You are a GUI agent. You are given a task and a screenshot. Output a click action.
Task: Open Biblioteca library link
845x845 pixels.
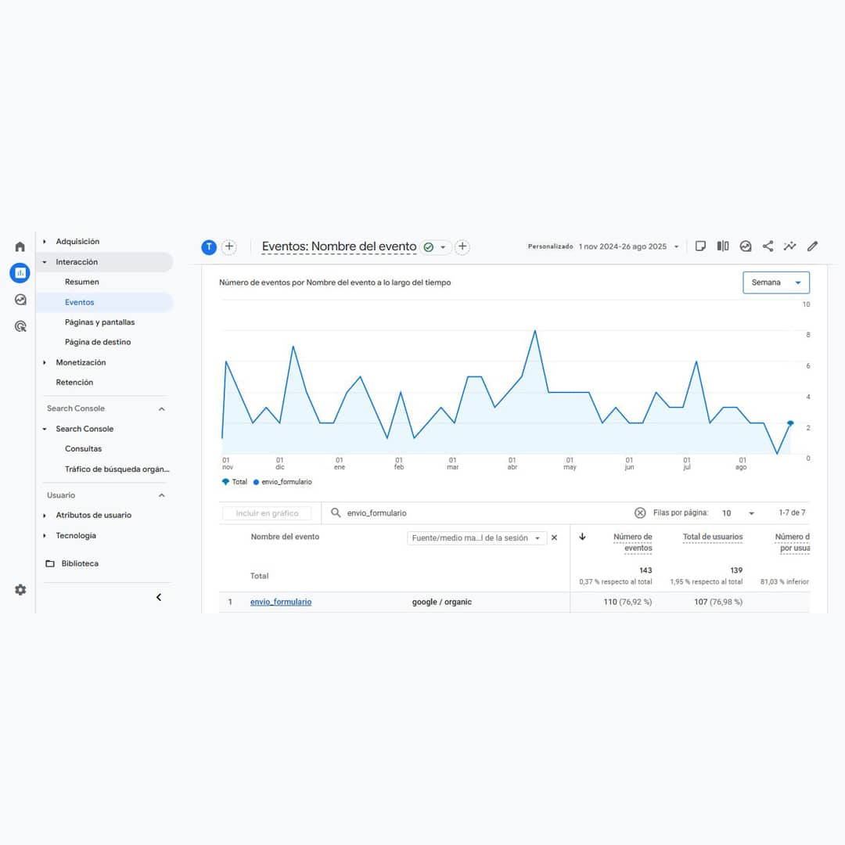point(80,563)
